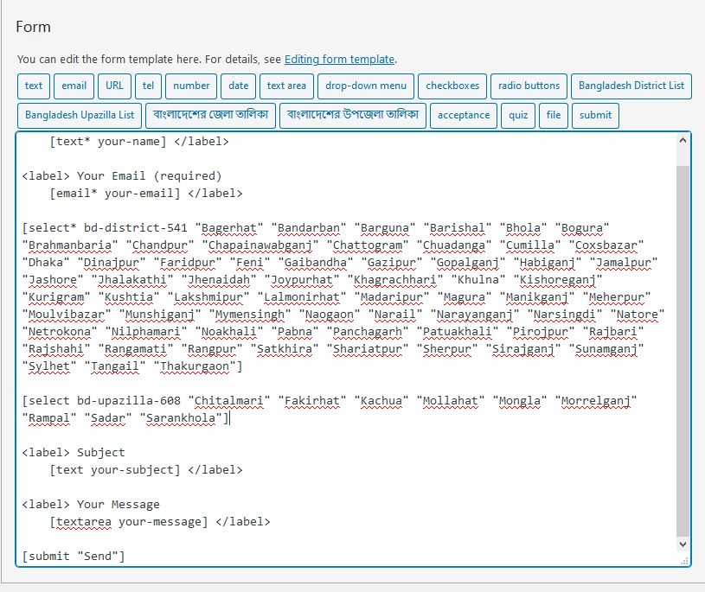Click the vertical scrollbar thumb
Viewport: 705px width, 592px height.
tap(683, 351)
